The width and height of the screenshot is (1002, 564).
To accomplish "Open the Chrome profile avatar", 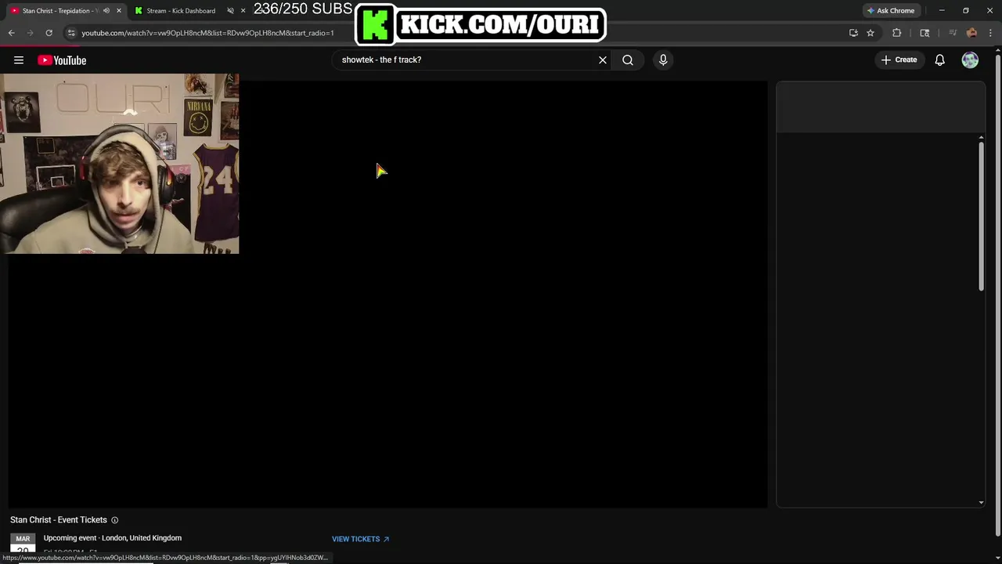I will click(971, 33).
